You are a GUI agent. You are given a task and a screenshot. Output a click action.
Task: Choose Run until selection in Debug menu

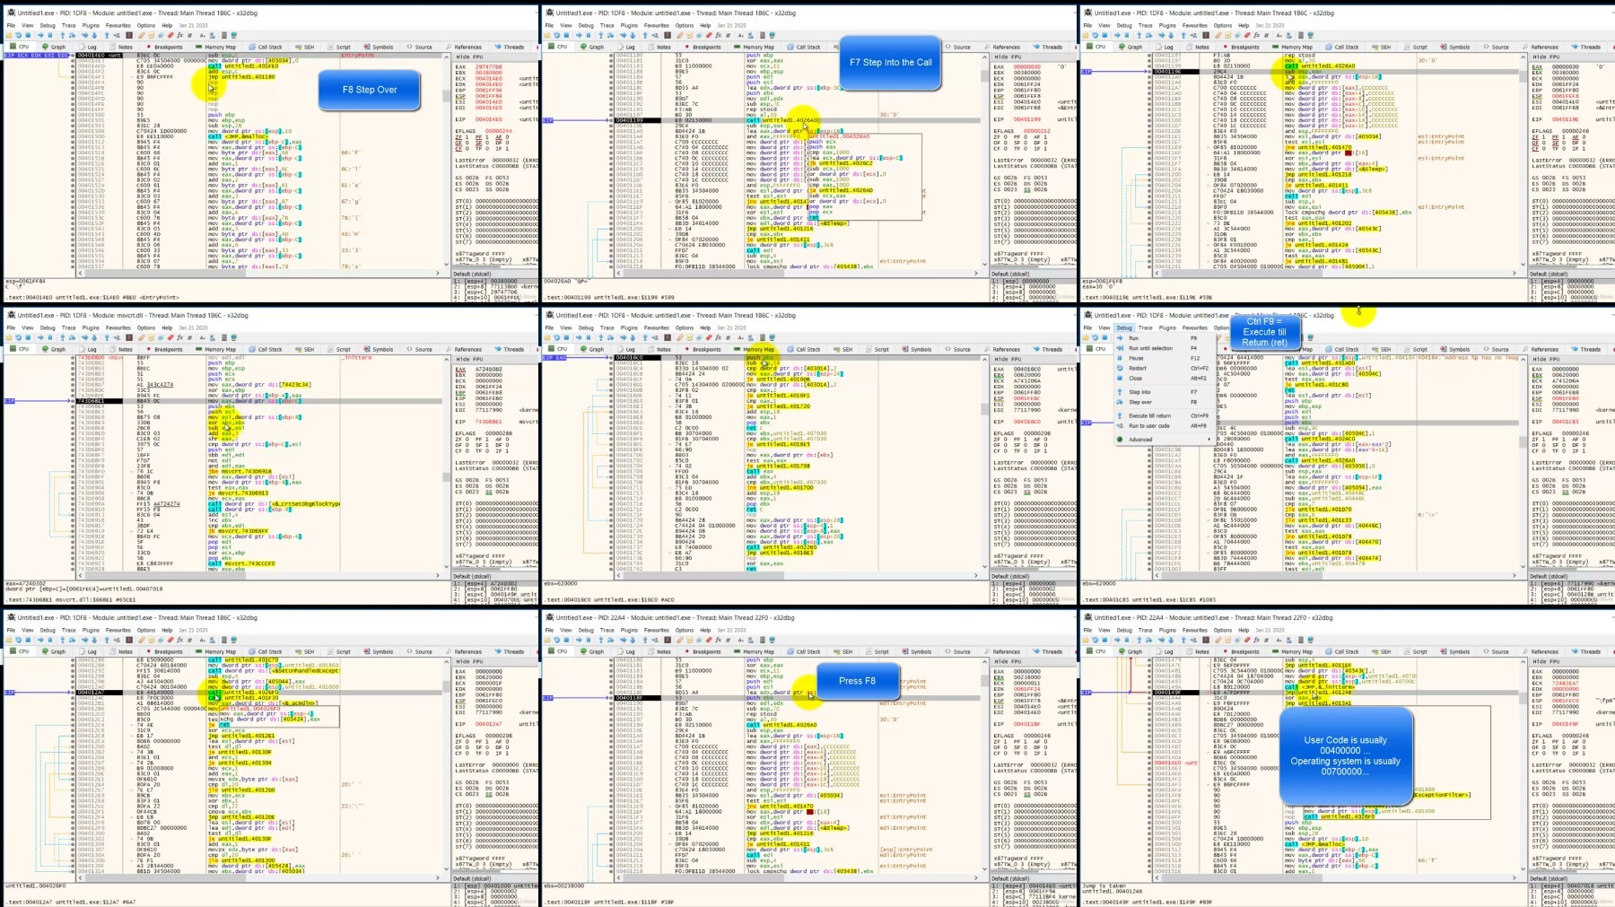click(1165, 348)
